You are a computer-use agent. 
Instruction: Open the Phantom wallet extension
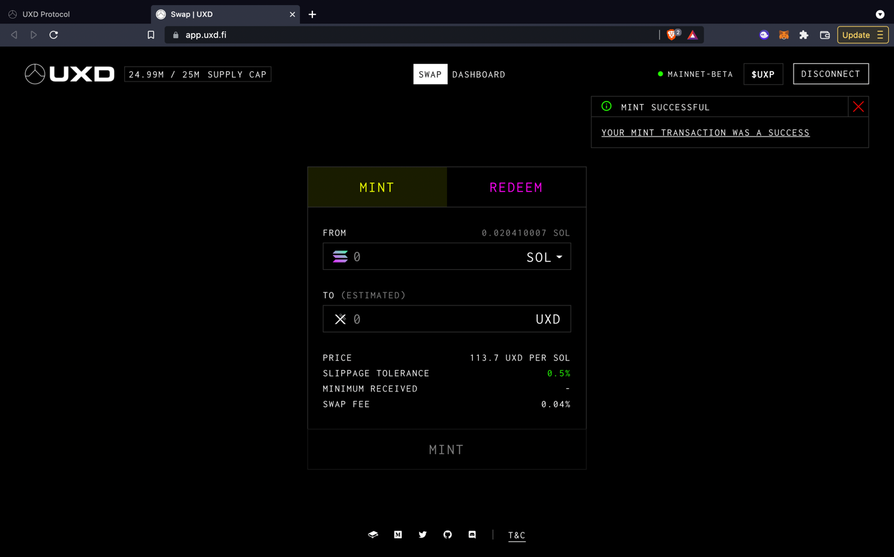(x=764, y=35)
